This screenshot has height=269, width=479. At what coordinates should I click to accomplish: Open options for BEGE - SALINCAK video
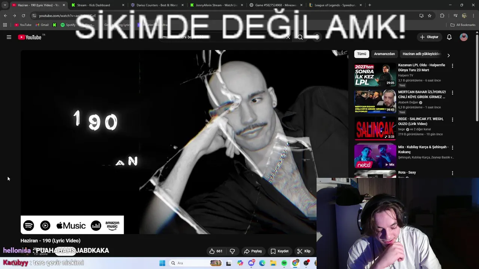click(452, 120)
